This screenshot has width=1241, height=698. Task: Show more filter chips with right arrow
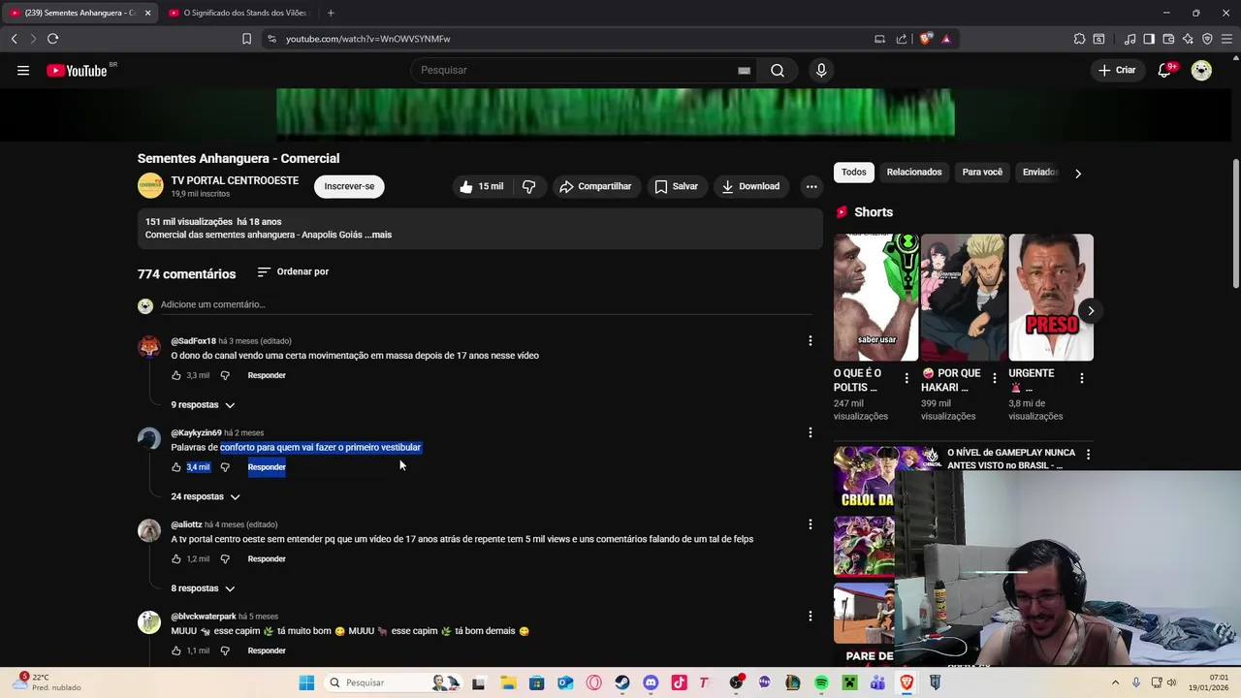click(1078, 174)
